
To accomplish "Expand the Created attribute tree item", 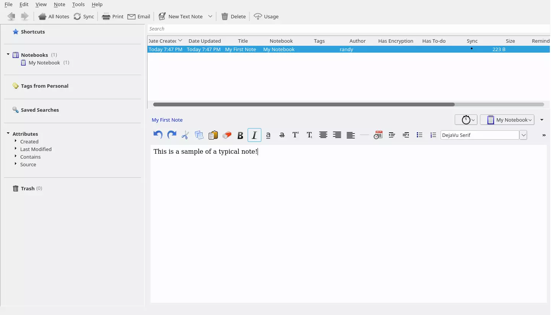I will pyautogui.click(x=16, y=141).
